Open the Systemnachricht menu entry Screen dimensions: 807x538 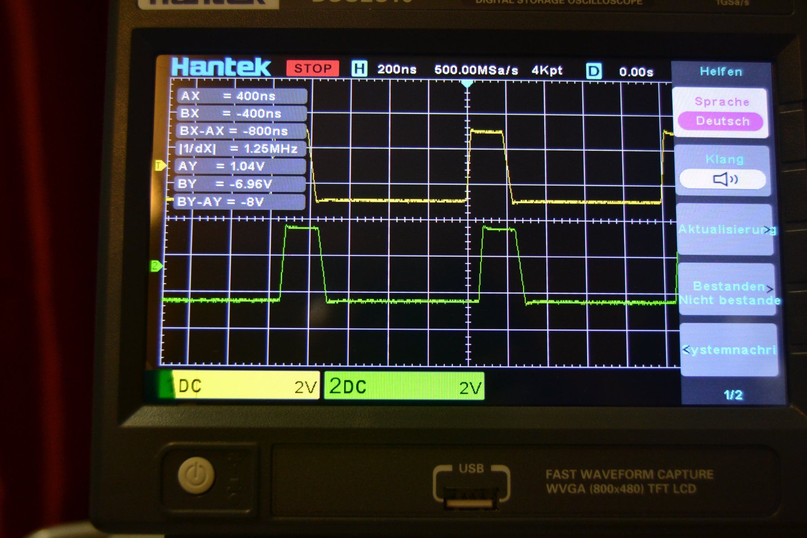pyautogui.click(x=729, y=350)
